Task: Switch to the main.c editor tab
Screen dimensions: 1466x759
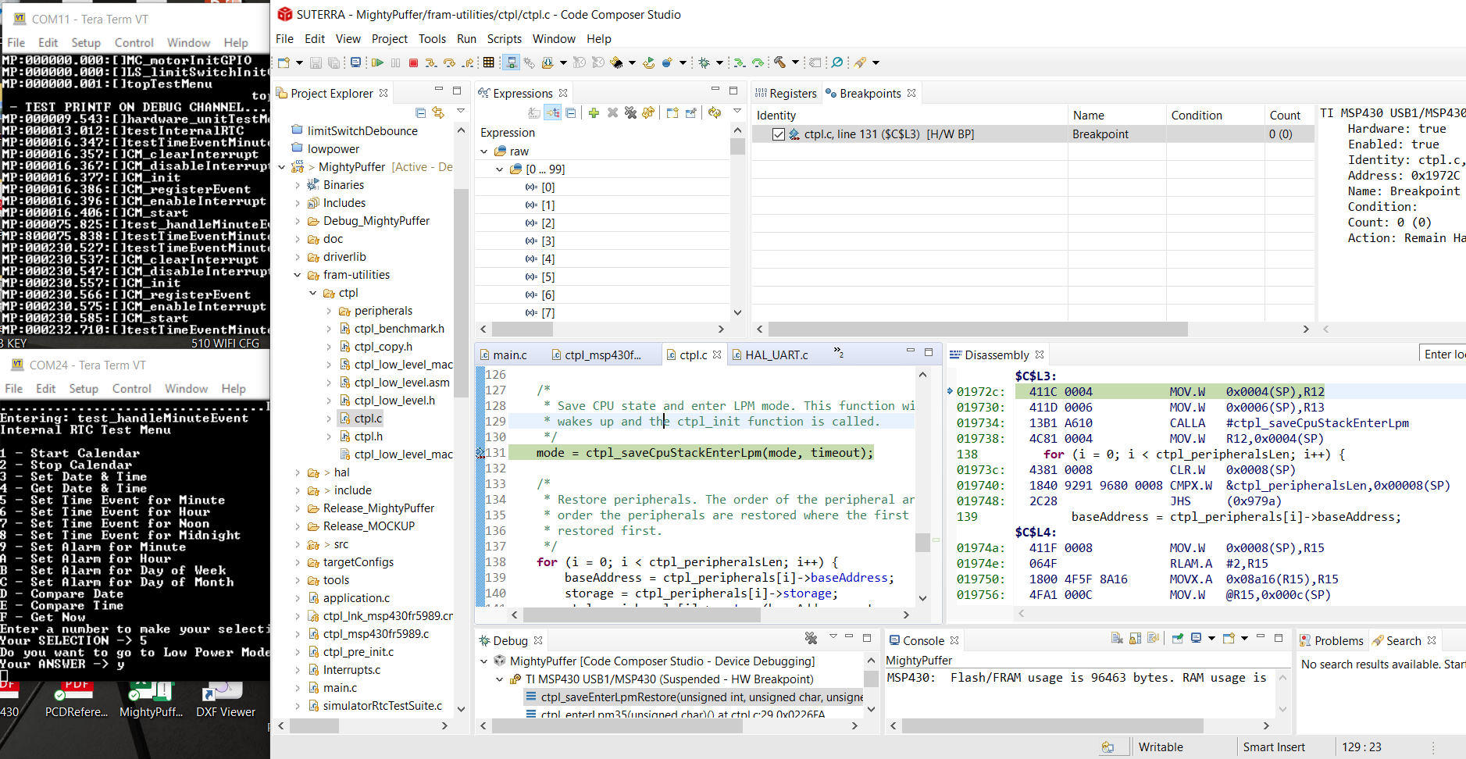Action: [x=509, y=355]
